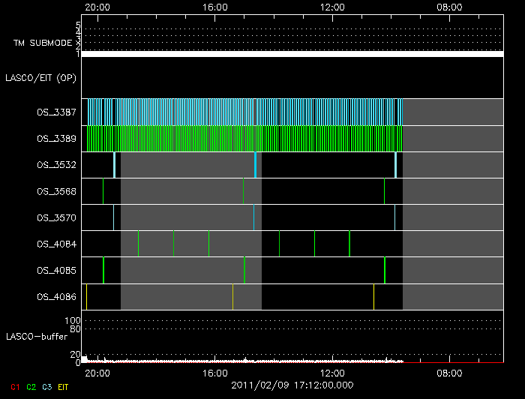Click the red C1 legend entry
The image size is (525, 399).
click(16, 387)
